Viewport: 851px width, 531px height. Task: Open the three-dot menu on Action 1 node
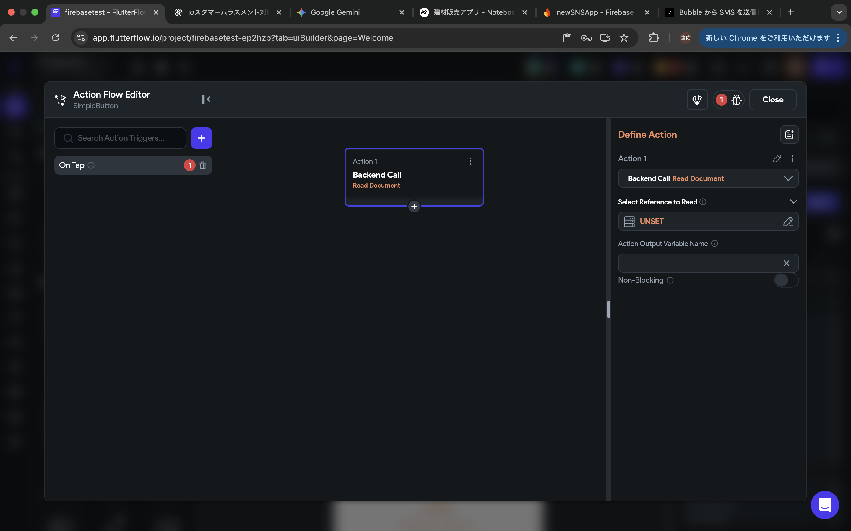click(470, 161)
